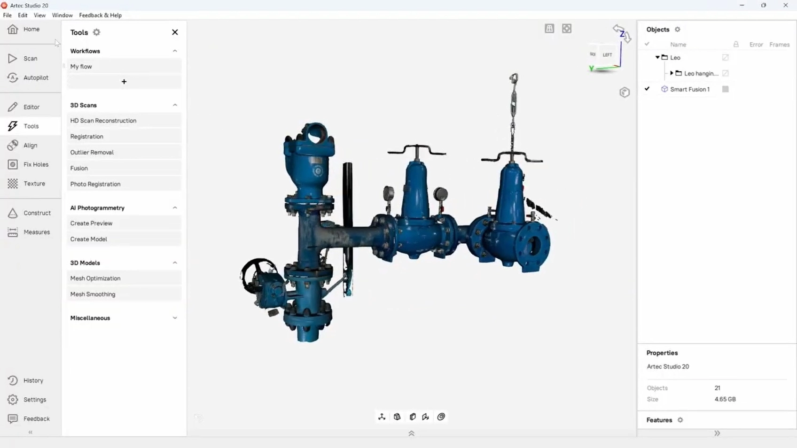Open the History panel
797x448 pixels.
33,381
